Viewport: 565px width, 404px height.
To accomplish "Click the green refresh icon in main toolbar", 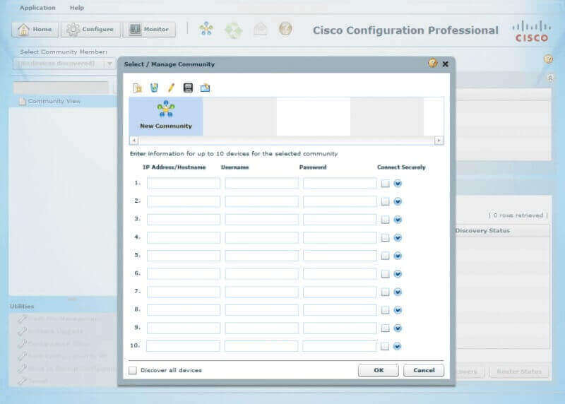I will 234,30.
